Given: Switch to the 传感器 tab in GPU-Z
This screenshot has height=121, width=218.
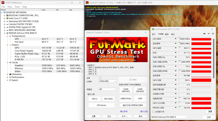Looking at the screenshot, I should (161, 34).
